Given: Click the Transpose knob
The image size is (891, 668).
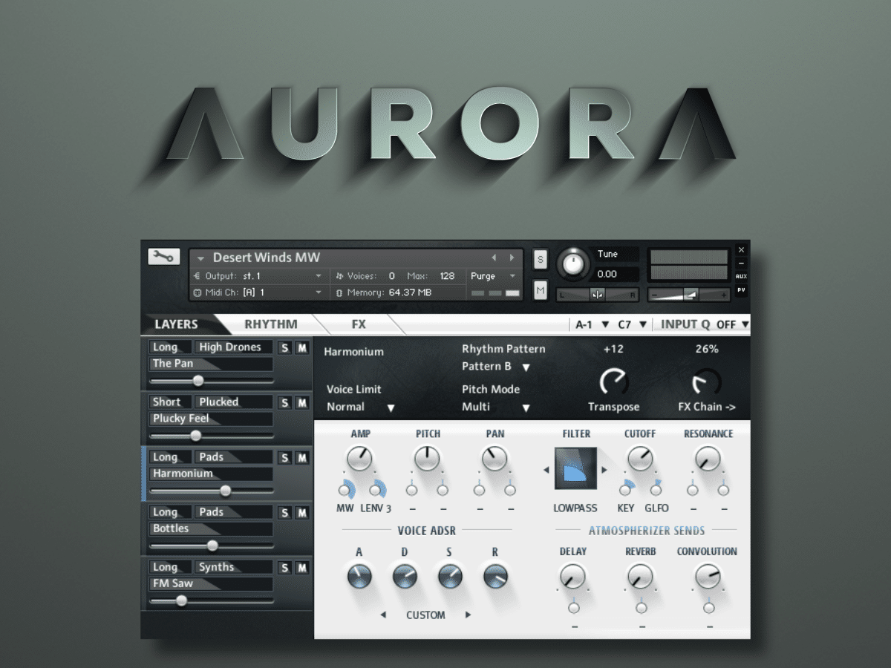Looking at the screenshot, I should (x=613, y=382).
